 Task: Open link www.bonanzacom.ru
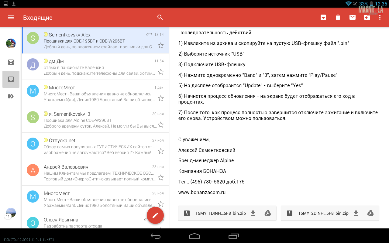tap(202, 192)
